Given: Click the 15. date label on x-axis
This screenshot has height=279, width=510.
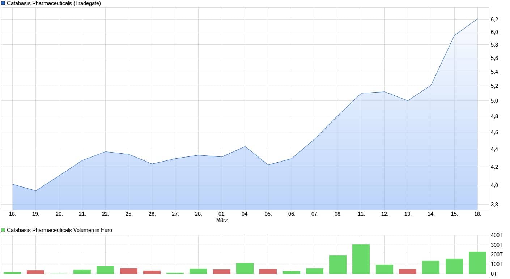Looking at the screenshot, I should point(454,214).
